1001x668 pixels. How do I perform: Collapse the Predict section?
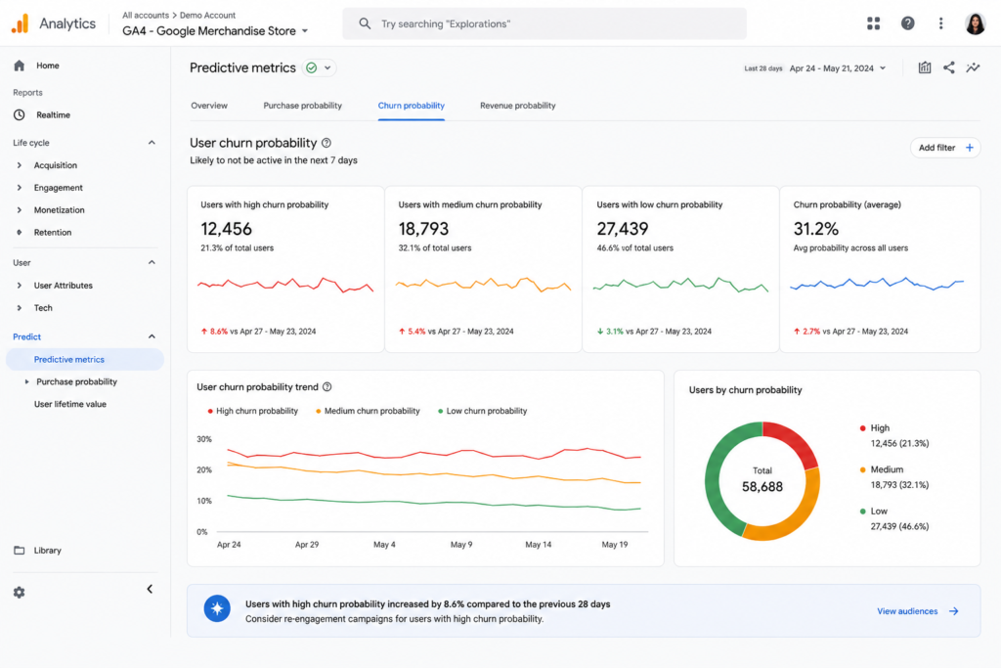click(152, 336)
